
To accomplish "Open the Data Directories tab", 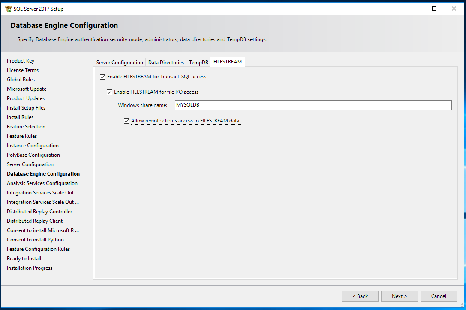I will coord(166,63).
